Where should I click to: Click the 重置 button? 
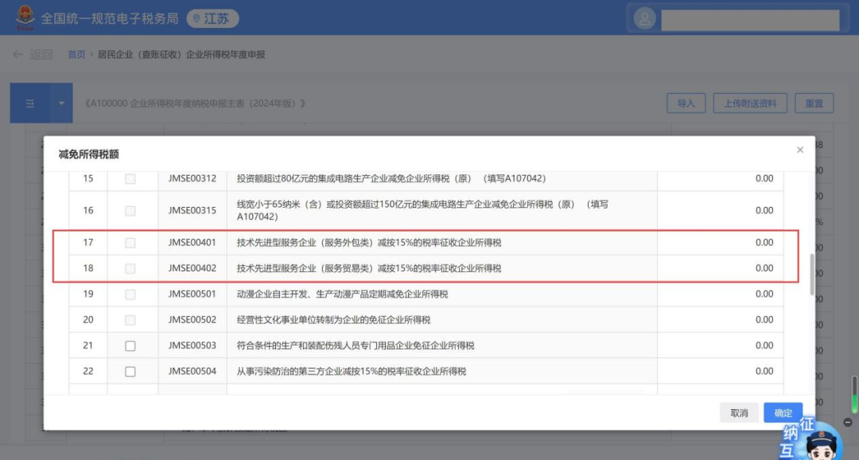click(814, 103)
